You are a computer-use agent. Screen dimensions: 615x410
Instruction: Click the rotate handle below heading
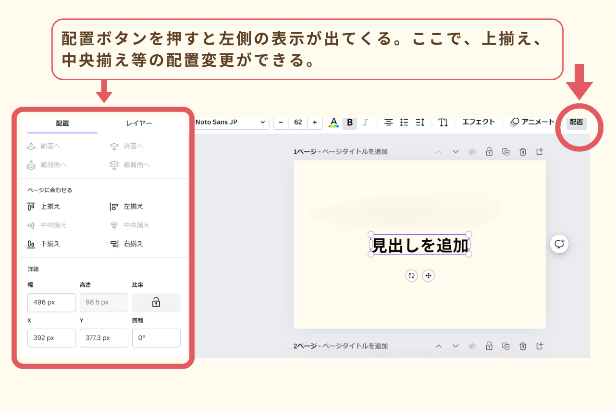tap(411, 276)
